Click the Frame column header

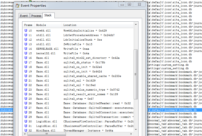click(28, 25)
